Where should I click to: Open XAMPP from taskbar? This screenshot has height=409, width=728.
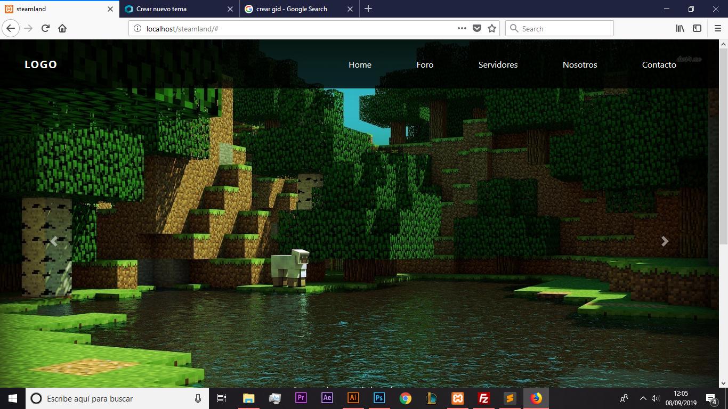[458, 398]
